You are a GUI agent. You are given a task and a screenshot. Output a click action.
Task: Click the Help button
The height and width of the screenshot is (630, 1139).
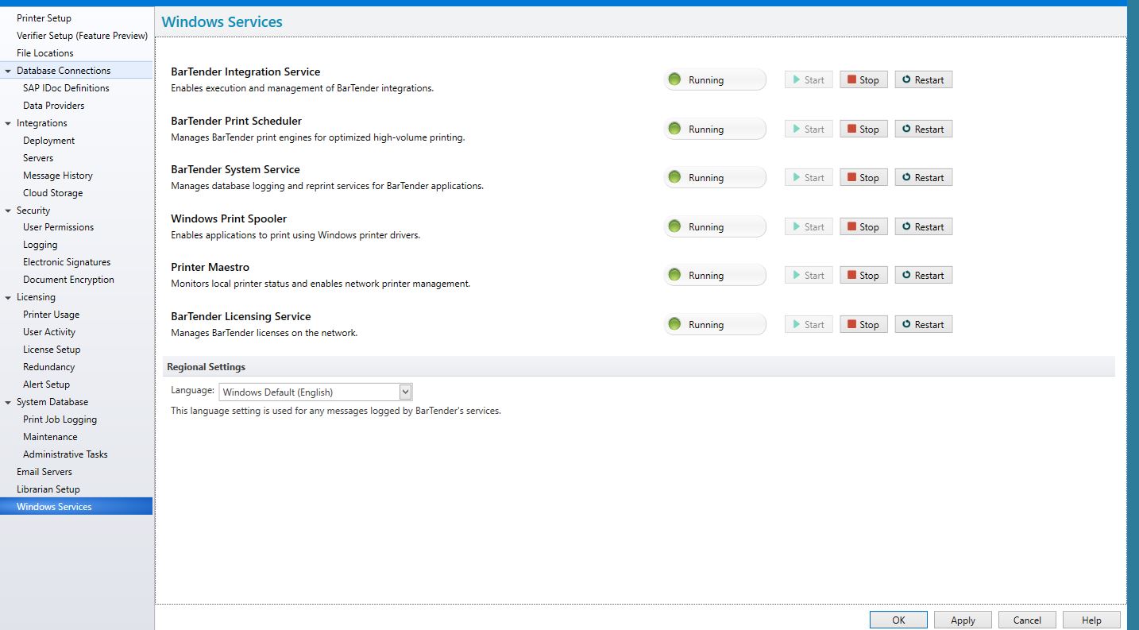(x=1091, y=620)
